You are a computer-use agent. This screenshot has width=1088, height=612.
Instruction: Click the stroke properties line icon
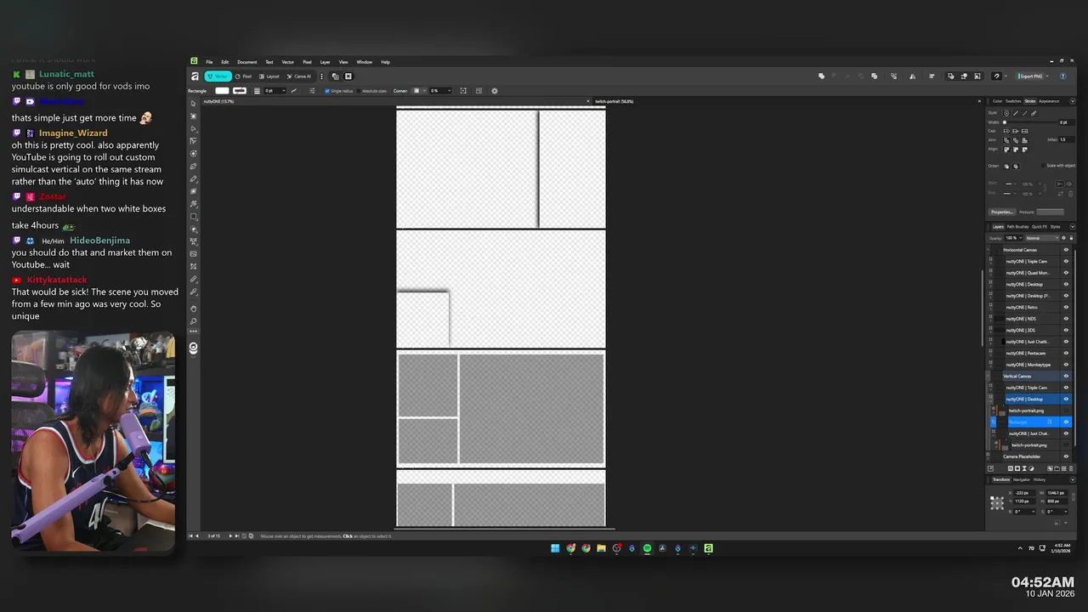tap(294, 91)
